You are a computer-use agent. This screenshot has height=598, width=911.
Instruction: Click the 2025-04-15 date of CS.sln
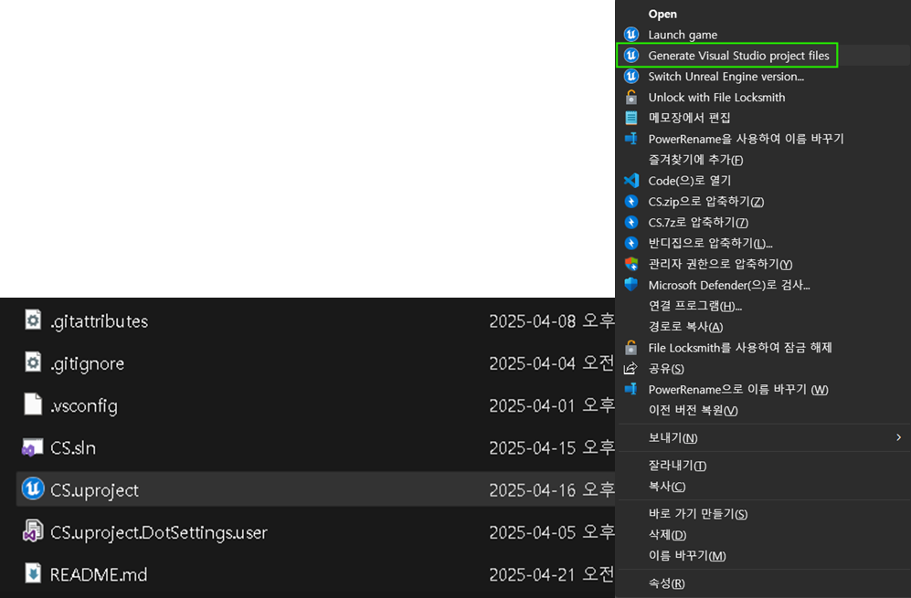532,447
